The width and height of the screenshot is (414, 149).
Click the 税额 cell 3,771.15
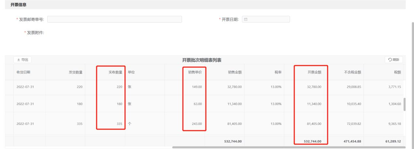tap(394, 87)
